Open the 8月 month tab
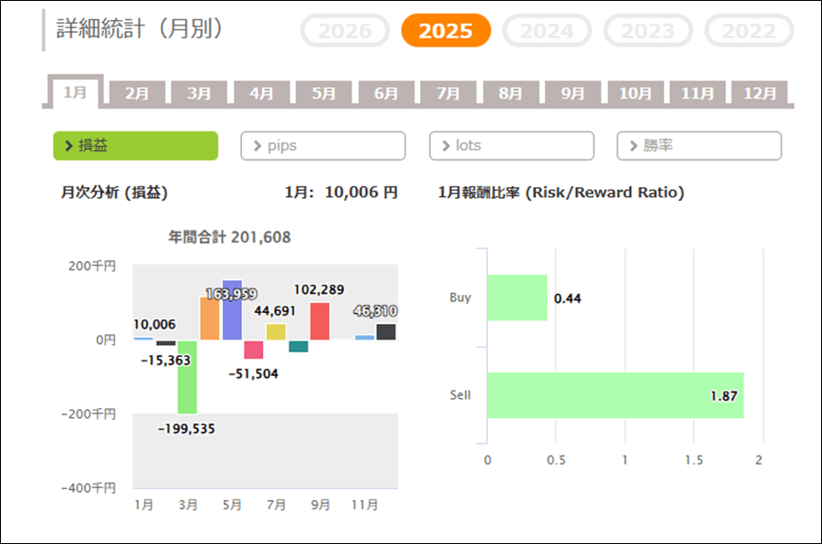The image size is (822, 544). click(x=511, y=93)
